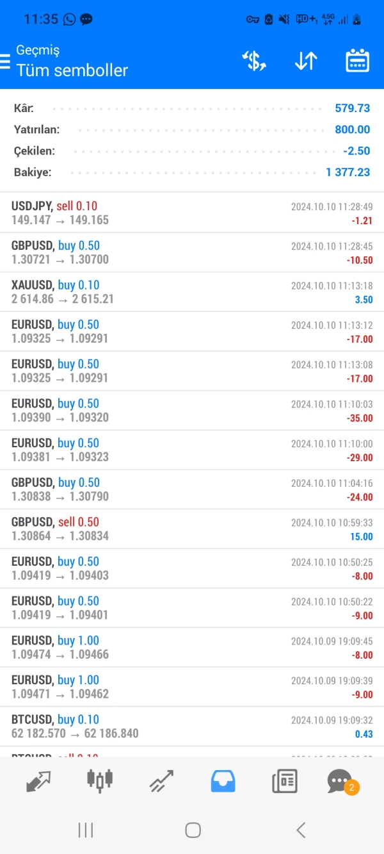Open the Trade tab with trend lines
The width and height of the screenshot is (384, 854).
tap(161, 781)
